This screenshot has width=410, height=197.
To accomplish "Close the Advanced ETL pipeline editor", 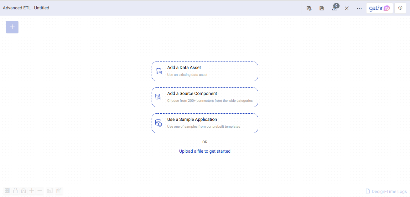I will [347, 8].
